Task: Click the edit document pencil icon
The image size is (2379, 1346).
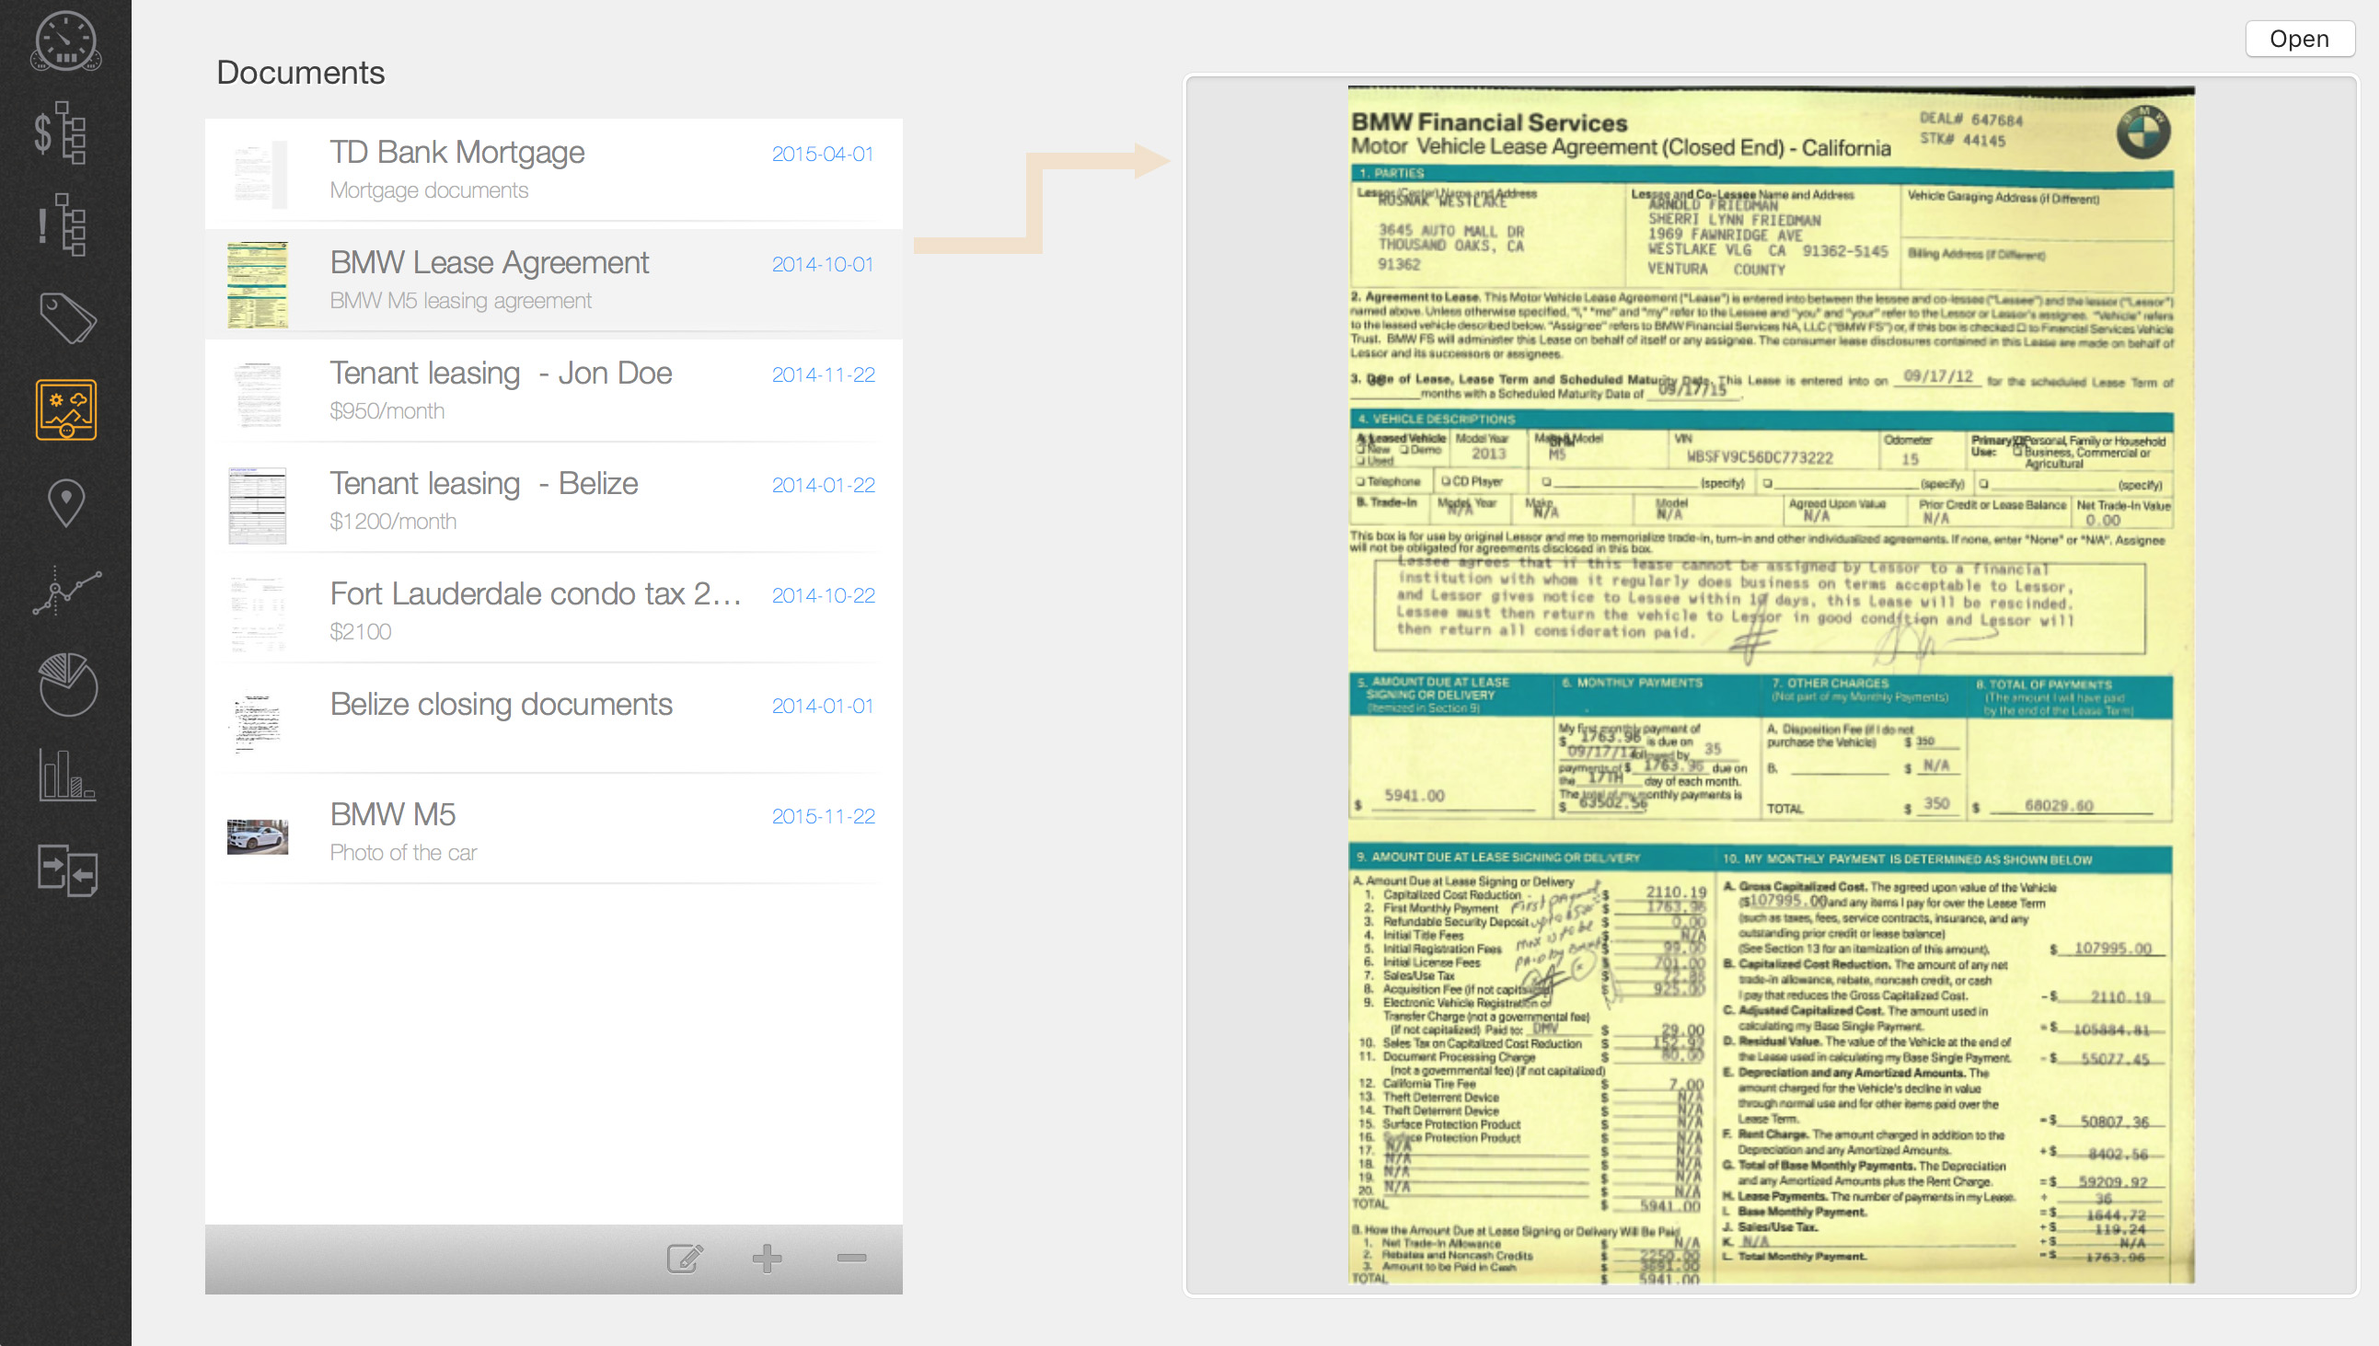Action: (x=685, y=1259)
